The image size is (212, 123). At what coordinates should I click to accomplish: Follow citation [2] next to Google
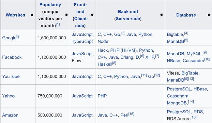pyautogui.click(x=18, y=36)
